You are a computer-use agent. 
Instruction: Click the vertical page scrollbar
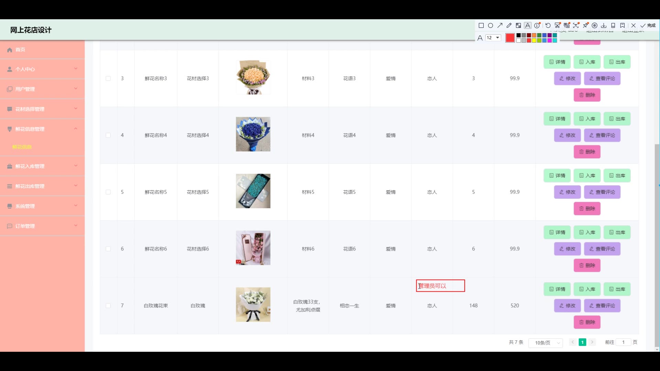657,246
